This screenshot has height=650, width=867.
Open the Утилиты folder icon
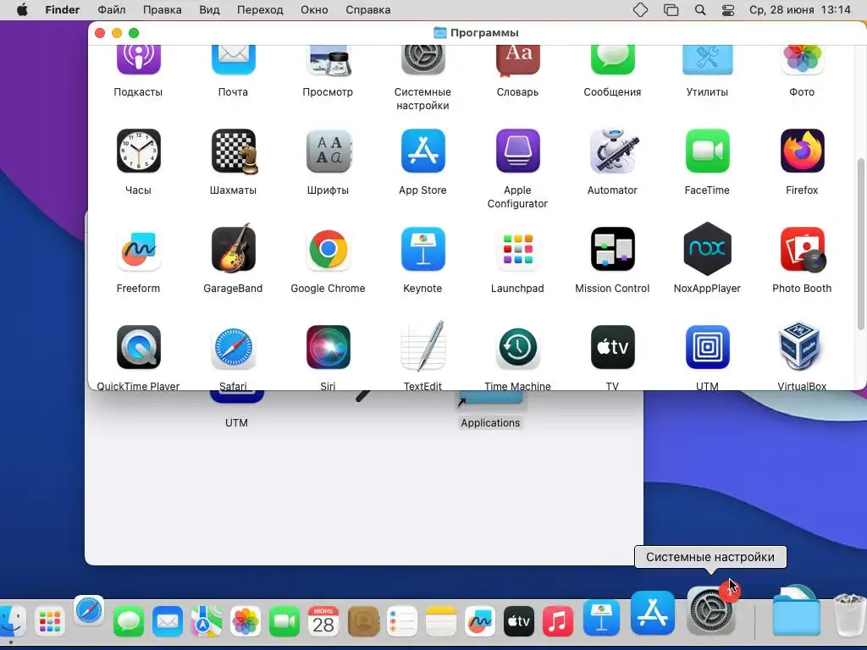707,60
